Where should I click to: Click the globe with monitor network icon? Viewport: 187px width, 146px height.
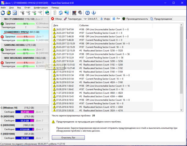67,13
